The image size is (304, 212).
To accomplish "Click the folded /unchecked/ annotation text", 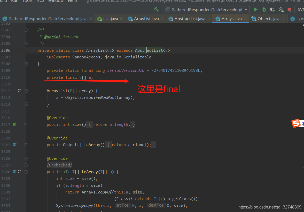I will [59, 165].
